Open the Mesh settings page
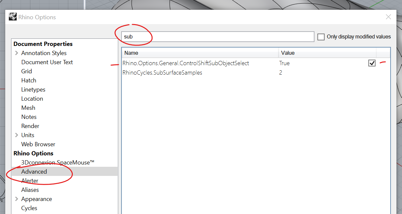 tap(28, 108)
